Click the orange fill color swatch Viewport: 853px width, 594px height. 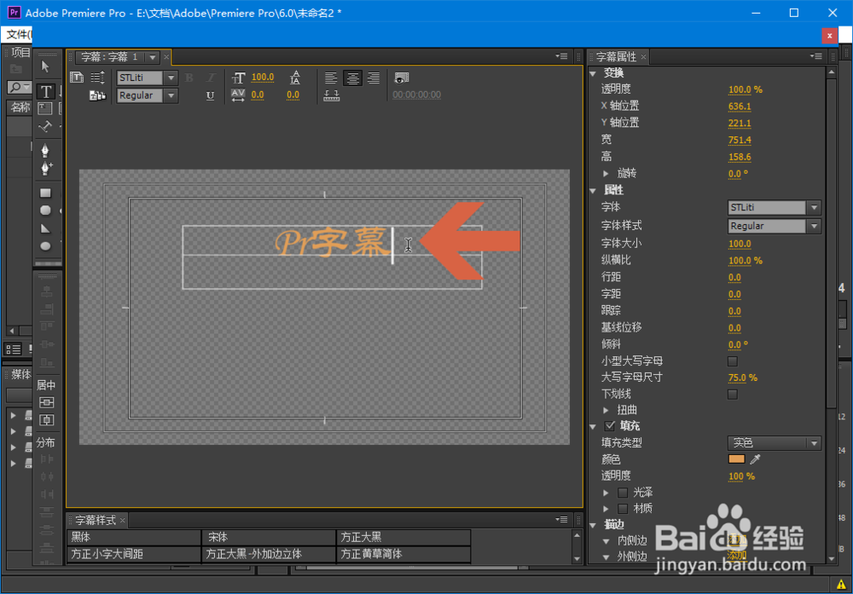click(x=736, y=459)
